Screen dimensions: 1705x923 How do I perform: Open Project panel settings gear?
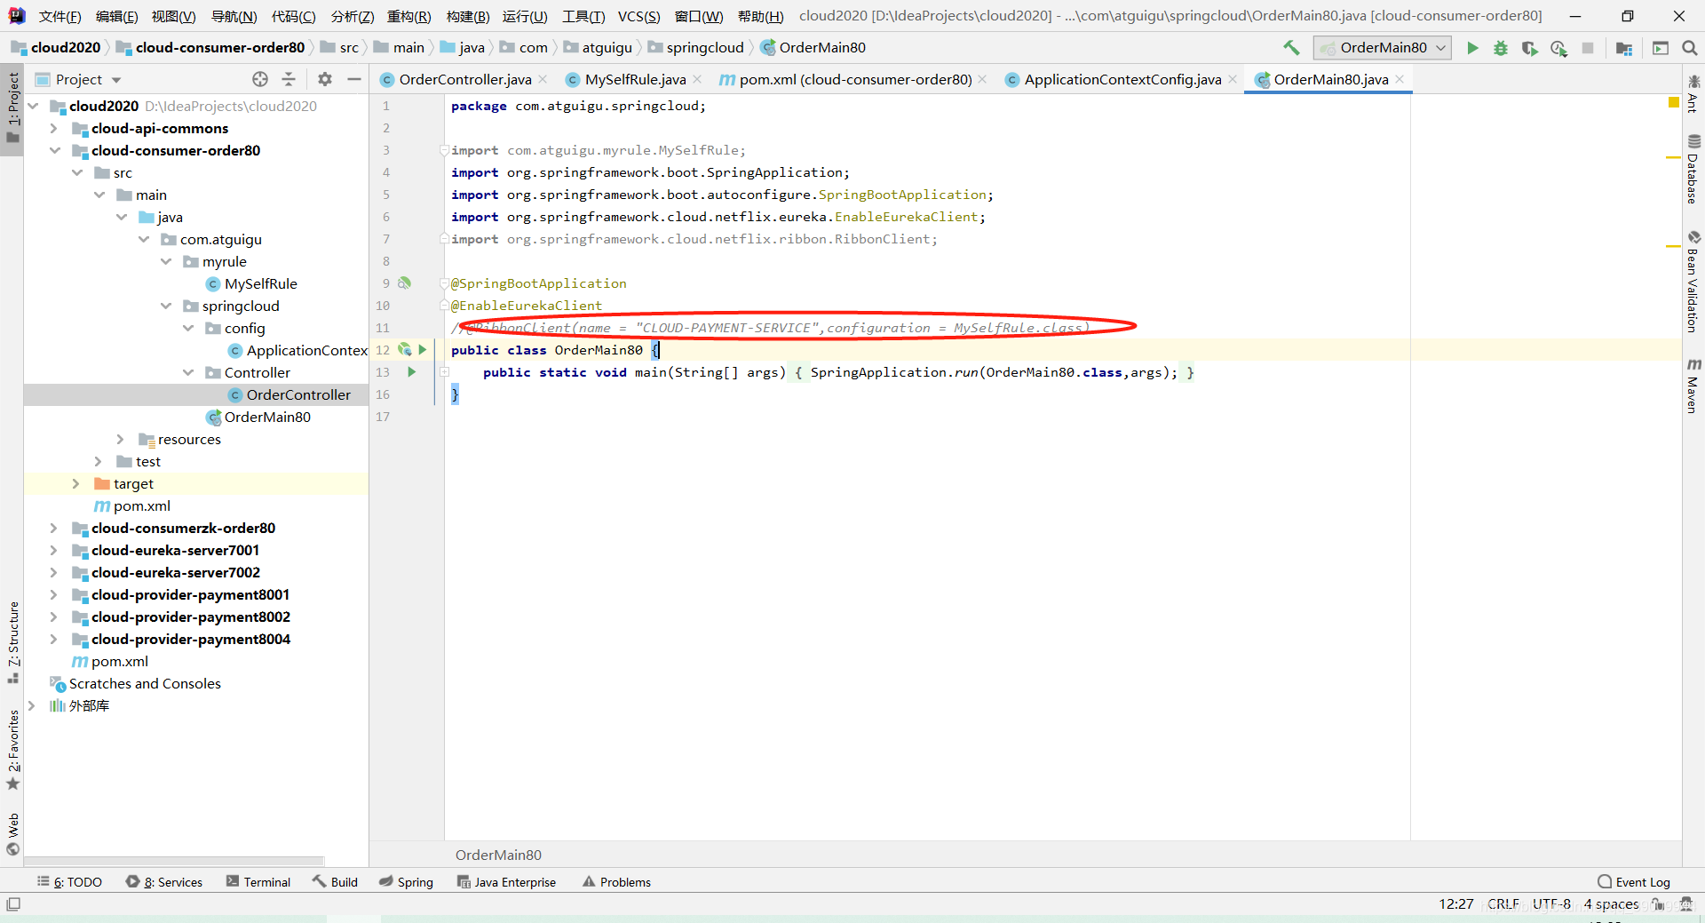[325, 79]
